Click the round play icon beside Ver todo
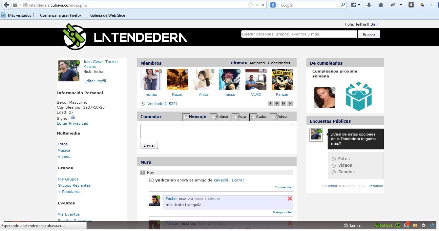439x231 pixels. click(143, 104)
